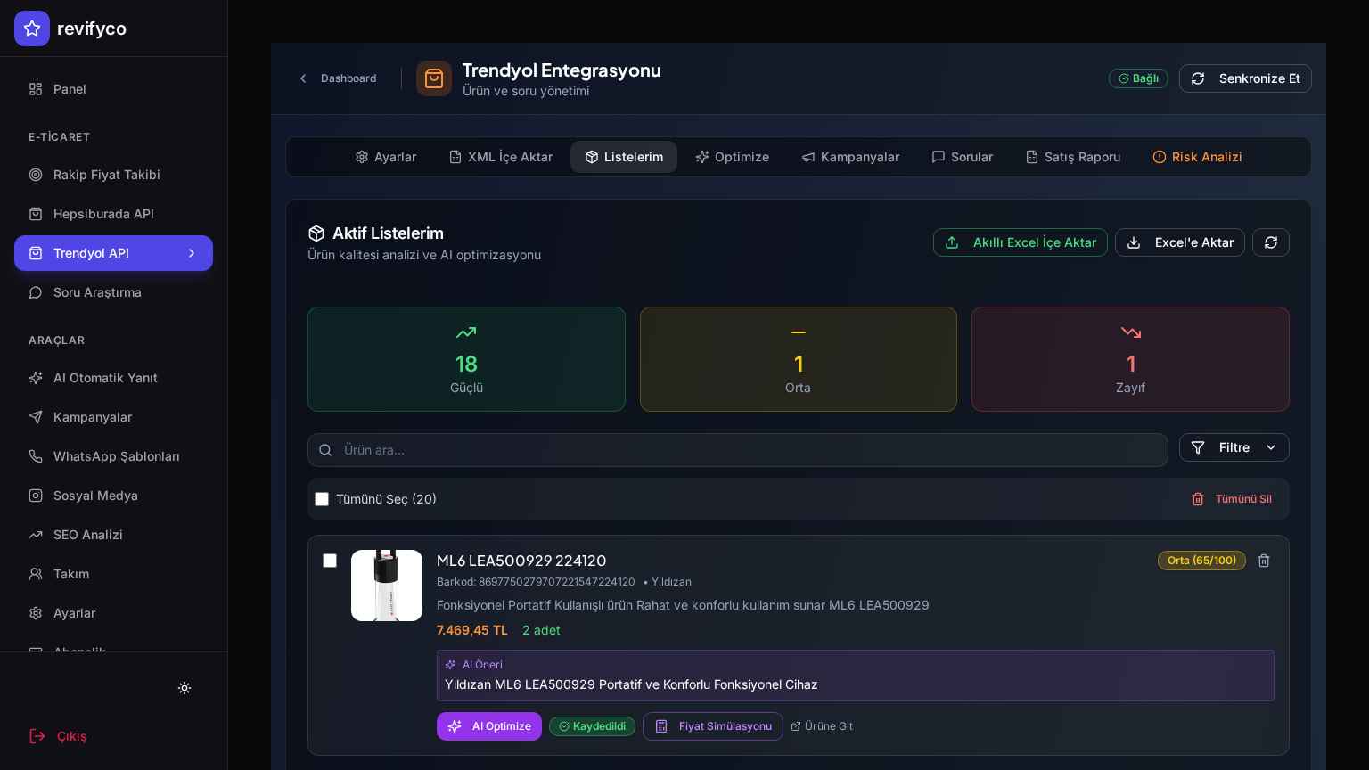Click the sparkle icon in the AI Öneri box

pyautogui.click(x=450, y=665)
